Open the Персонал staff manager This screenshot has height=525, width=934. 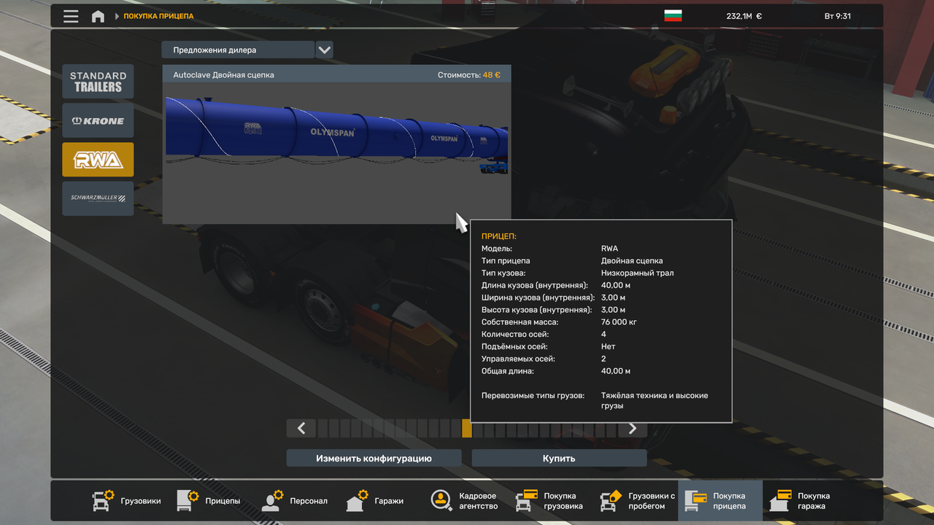click(295, 501)
